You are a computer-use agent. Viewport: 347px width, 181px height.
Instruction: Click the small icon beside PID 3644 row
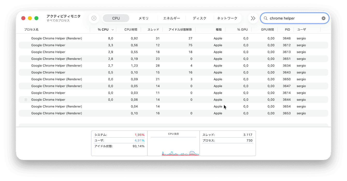tap(26, 100)
